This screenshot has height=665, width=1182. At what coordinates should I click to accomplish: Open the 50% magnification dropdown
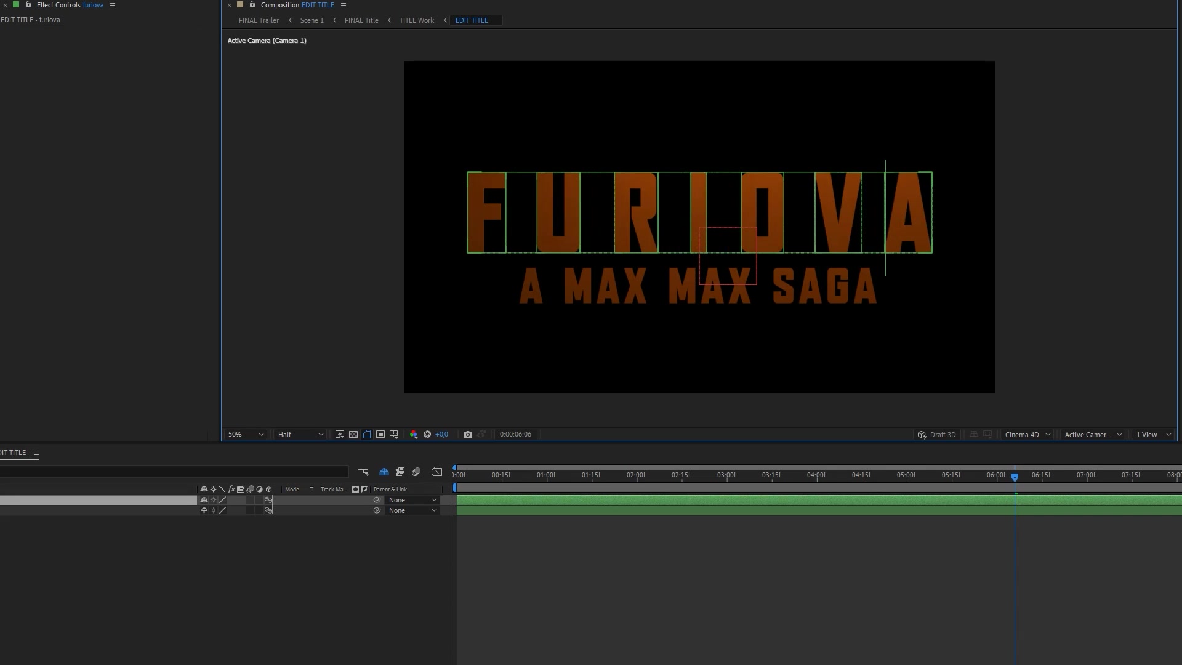pos(246,435)
